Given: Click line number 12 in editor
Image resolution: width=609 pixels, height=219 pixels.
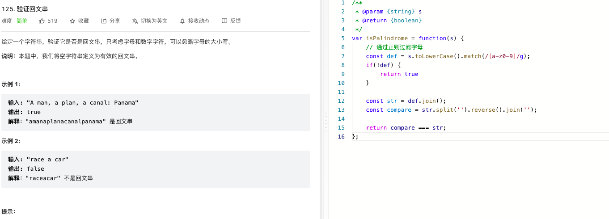Looking at the screenshot, I should coord(341,101).
